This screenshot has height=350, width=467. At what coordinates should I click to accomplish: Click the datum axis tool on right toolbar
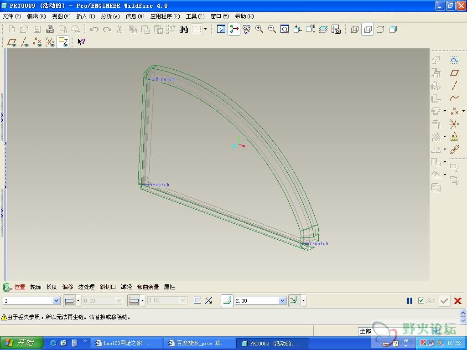tap(454, 86)
